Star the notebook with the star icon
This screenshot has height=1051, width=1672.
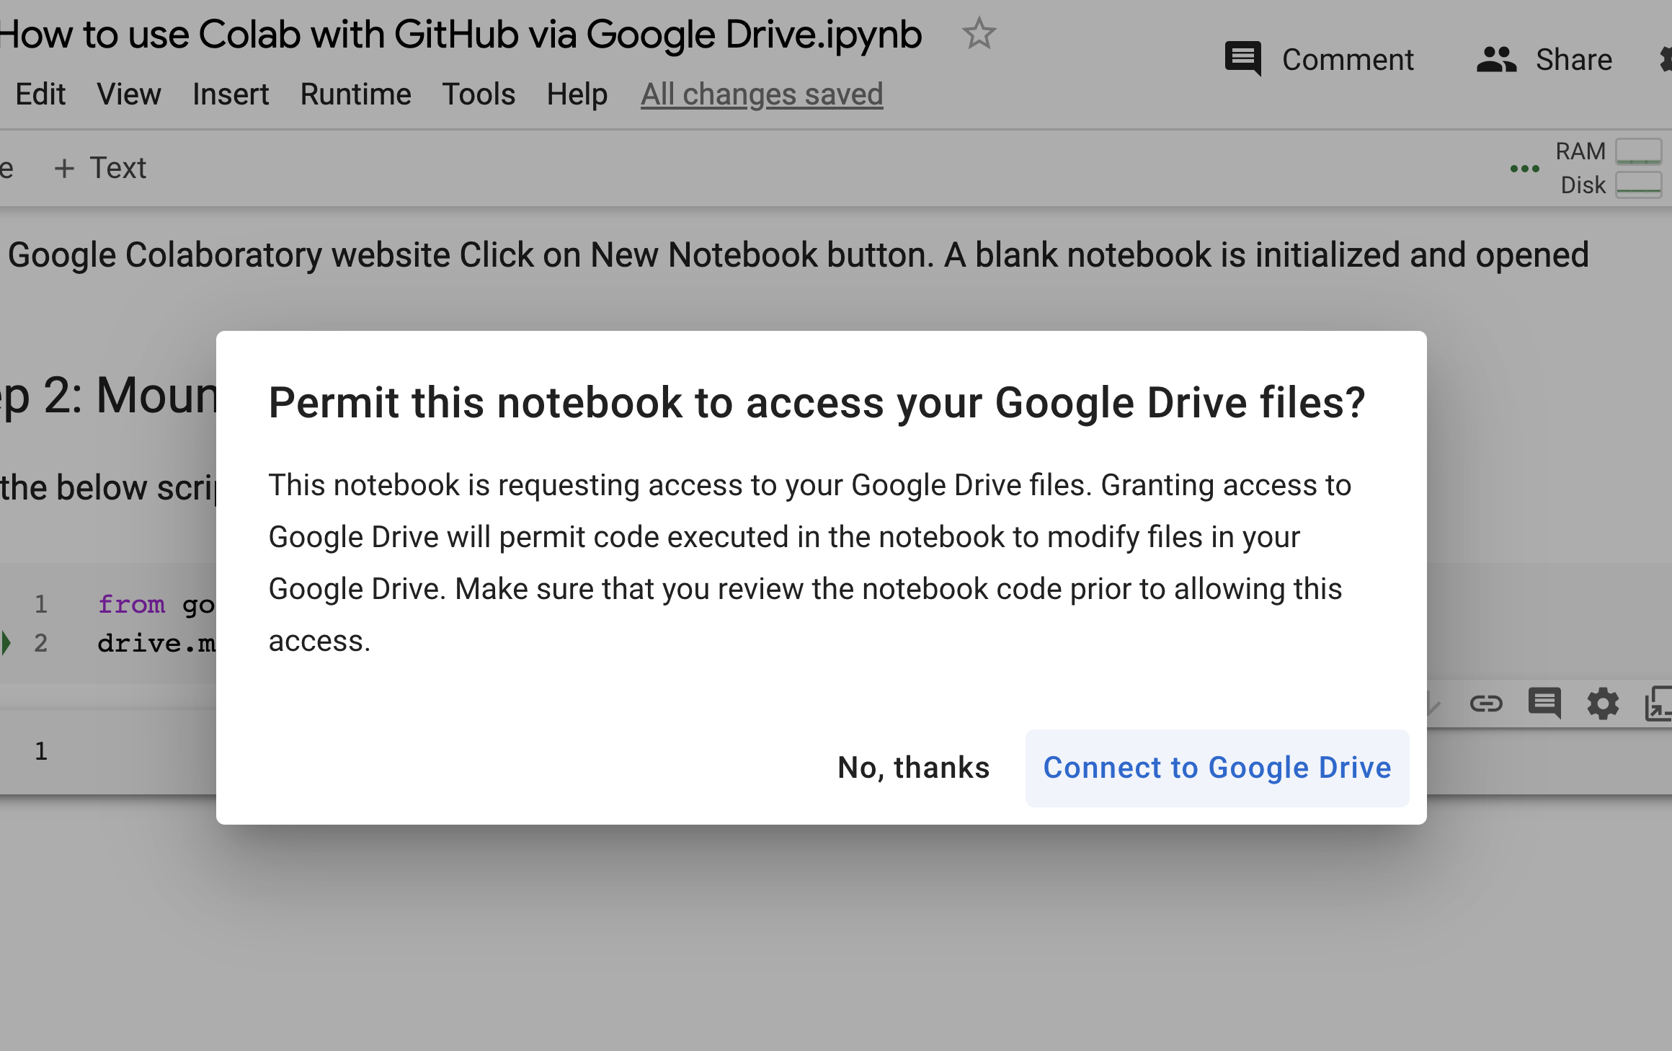[979, 34]
